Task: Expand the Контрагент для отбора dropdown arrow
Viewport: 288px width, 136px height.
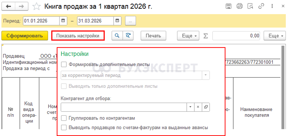Action: (190, 107)
